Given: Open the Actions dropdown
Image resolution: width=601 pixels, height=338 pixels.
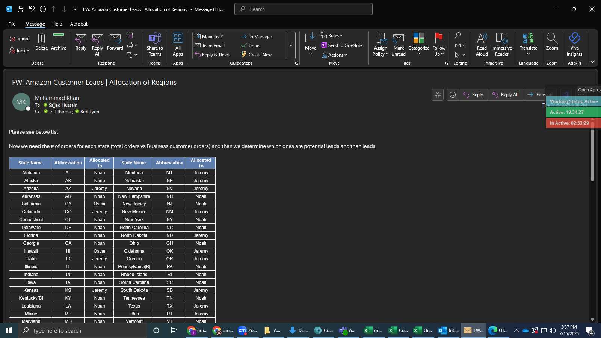Looking at the screenshot, I should tap(334, 55).
